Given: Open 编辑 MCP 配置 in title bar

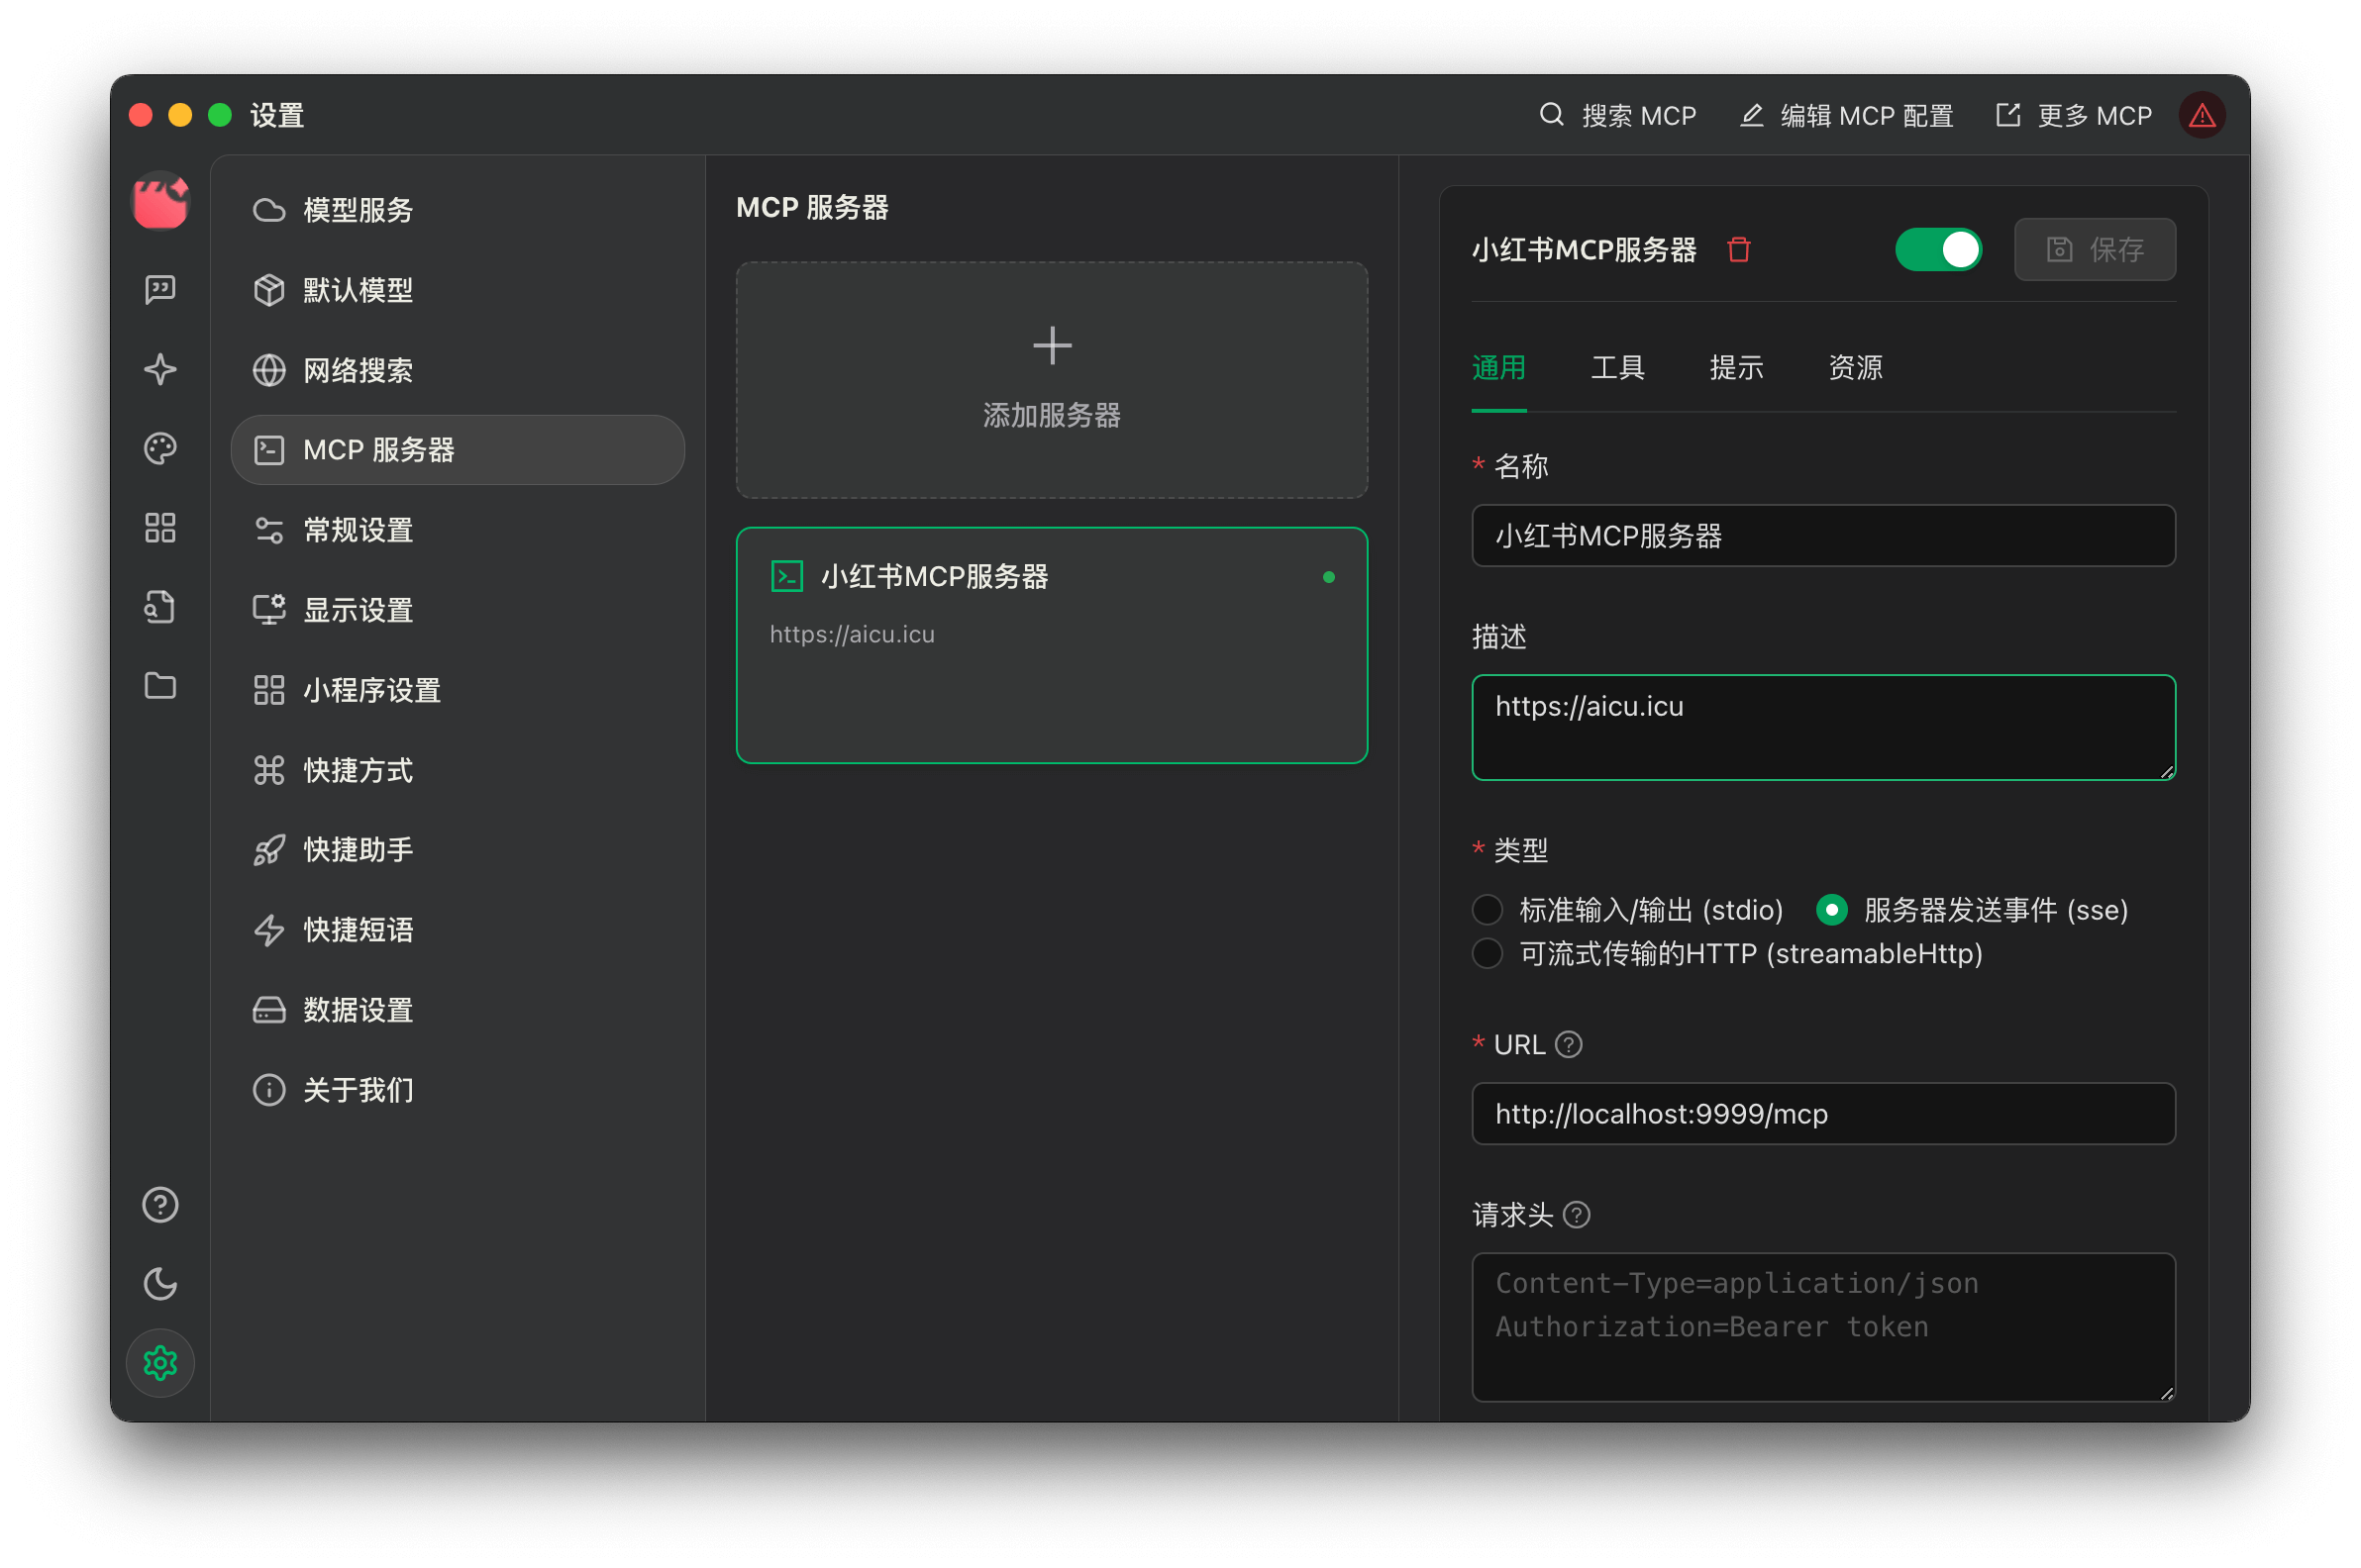Looking at the screenshot, I should (1848, 116).
